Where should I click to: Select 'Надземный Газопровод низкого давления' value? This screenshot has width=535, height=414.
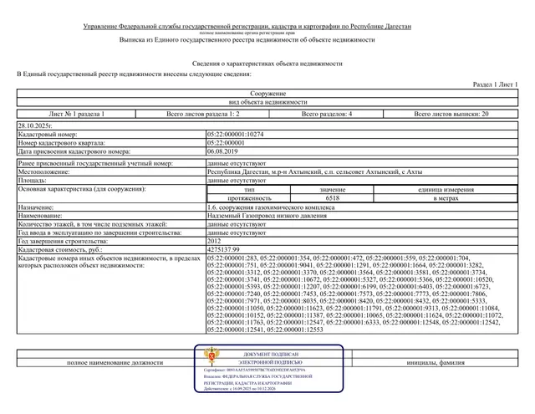(x=267, y=216)
